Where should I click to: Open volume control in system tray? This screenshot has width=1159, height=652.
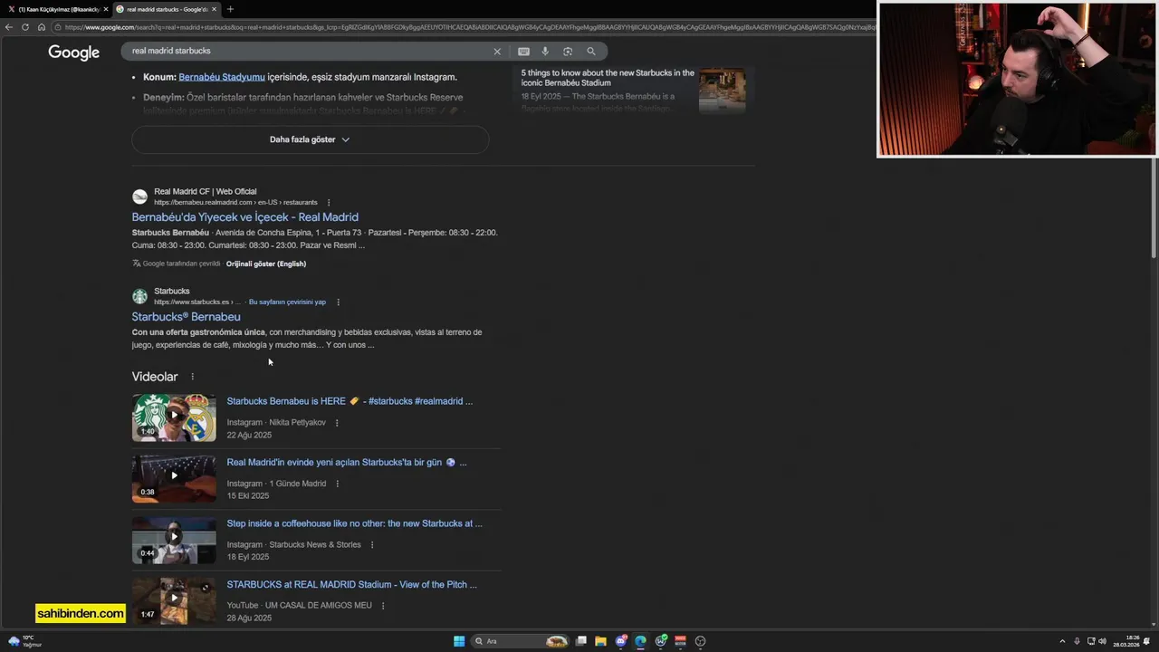[x=1102, y=641]
